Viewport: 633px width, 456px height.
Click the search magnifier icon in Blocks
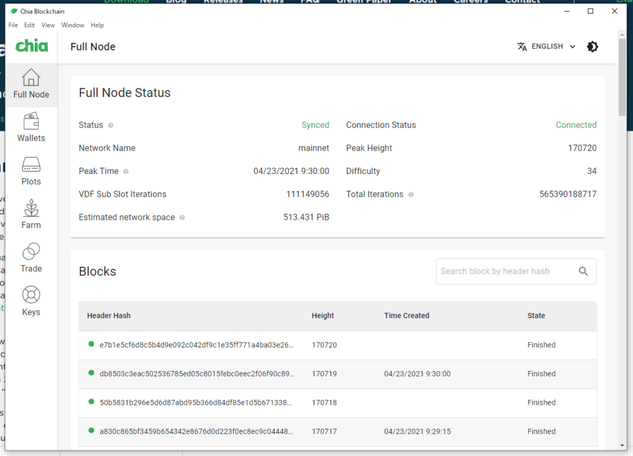click(583, 272)
